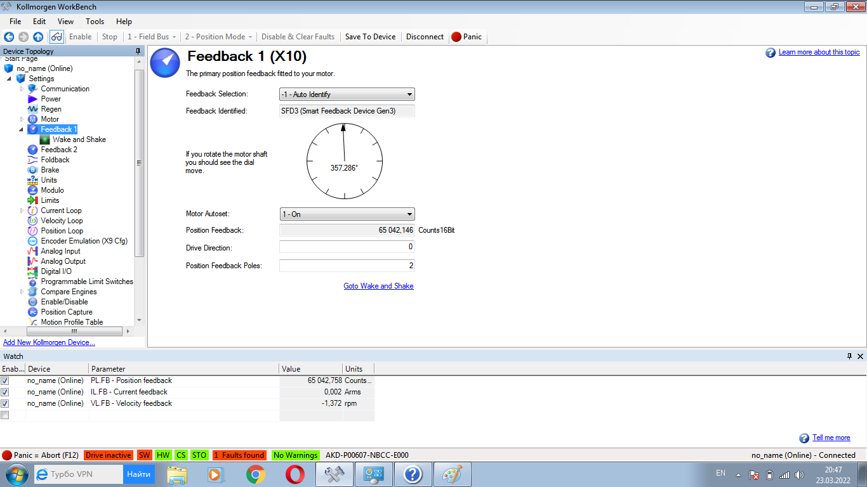The image size is (867, 487).
Task: Open the 2 - Position Mode dropdown
Action: [x=219, y=37]
